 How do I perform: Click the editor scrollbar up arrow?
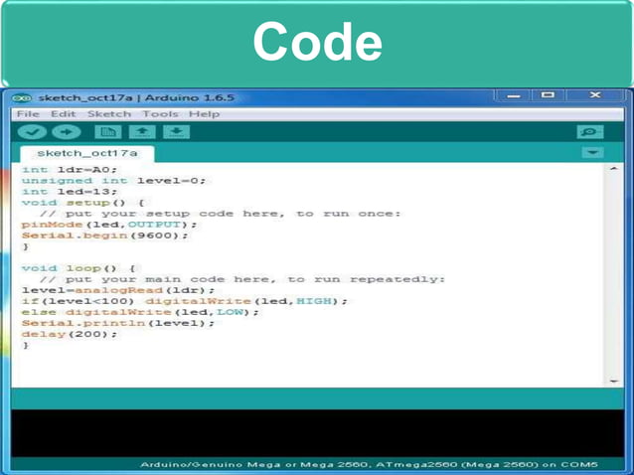612,170
